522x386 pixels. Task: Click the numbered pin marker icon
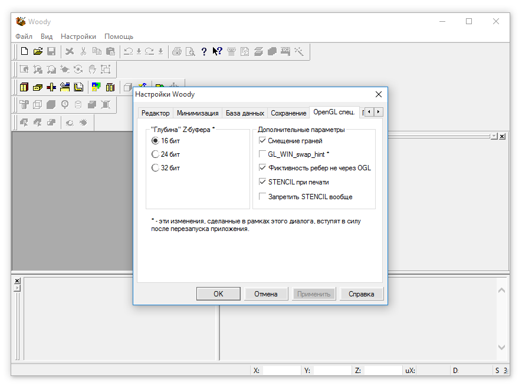[x=65, y=105]
